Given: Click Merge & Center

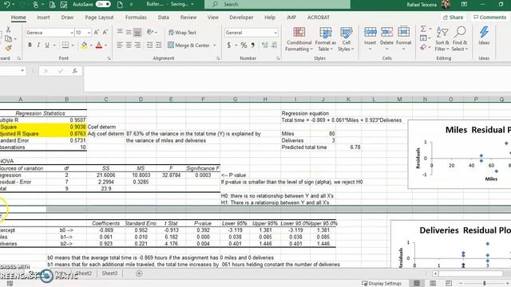Looking at the screenshot, I should pyautogui.click(x=188, y=45).
